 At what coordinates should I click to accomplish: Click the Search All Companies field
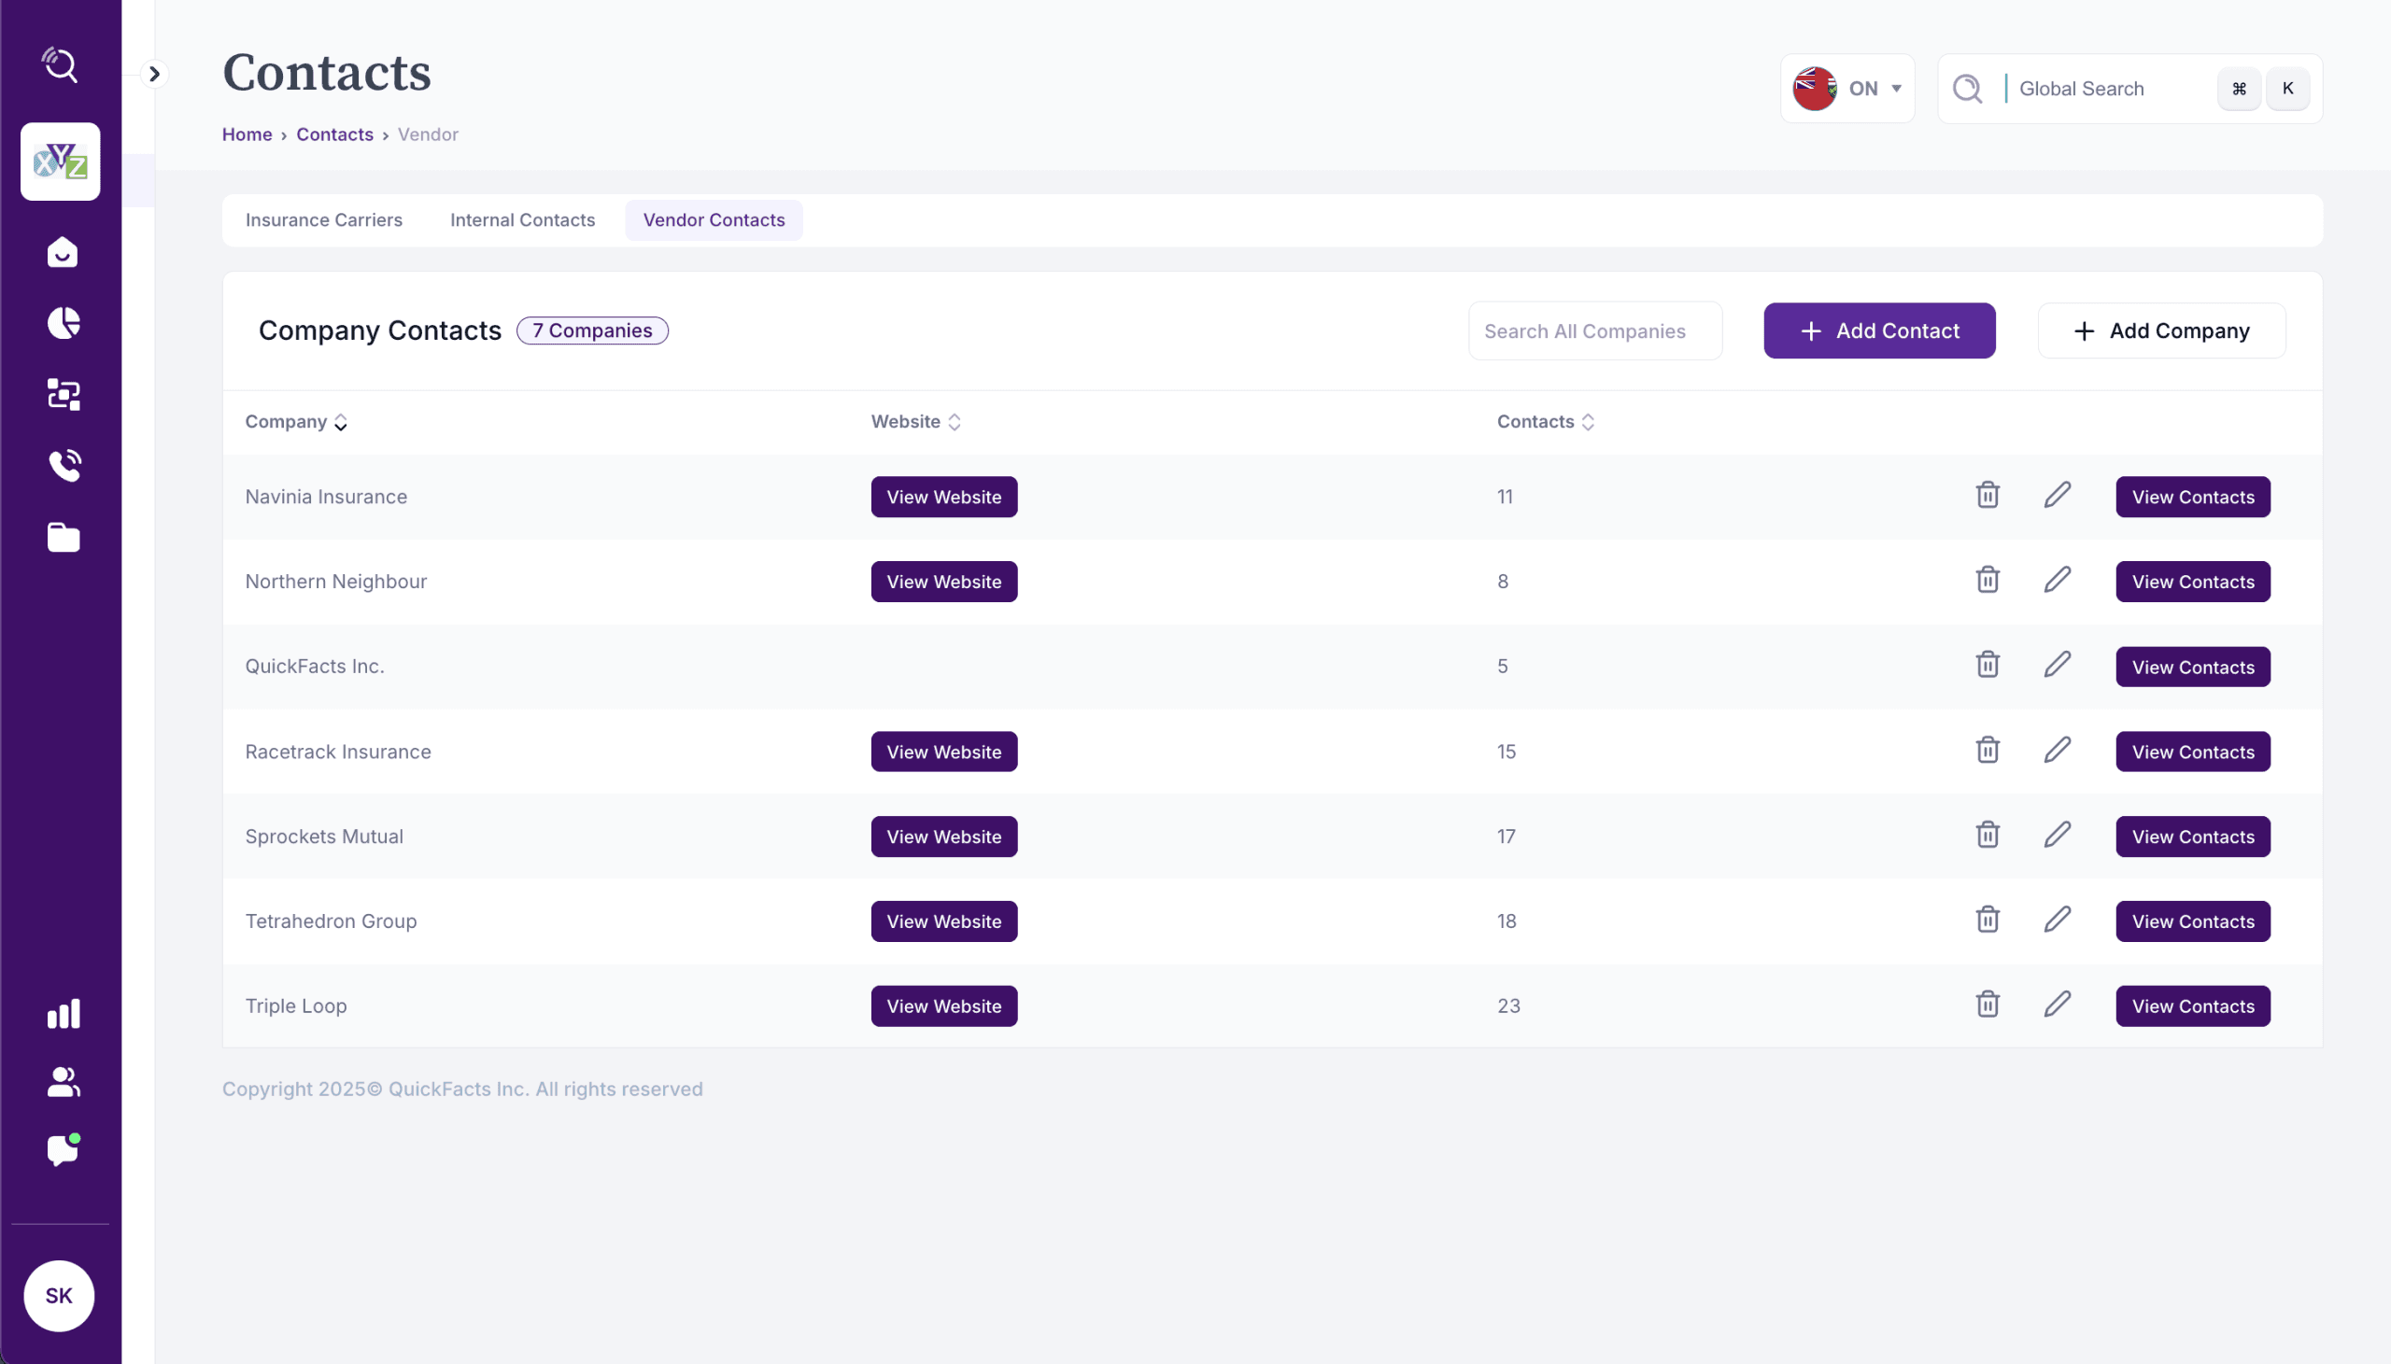[1593, 330]
